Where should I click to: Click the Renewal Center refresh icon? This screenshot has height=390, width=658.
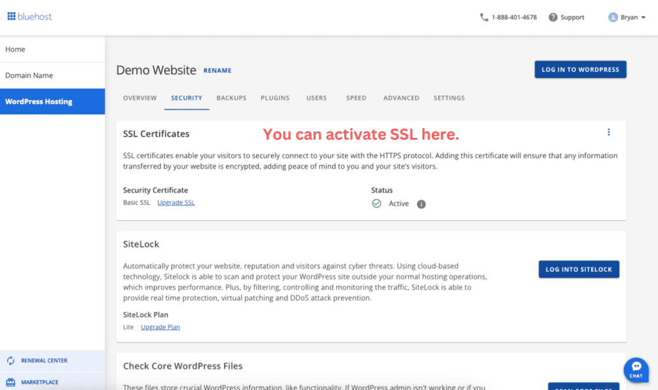11,360
